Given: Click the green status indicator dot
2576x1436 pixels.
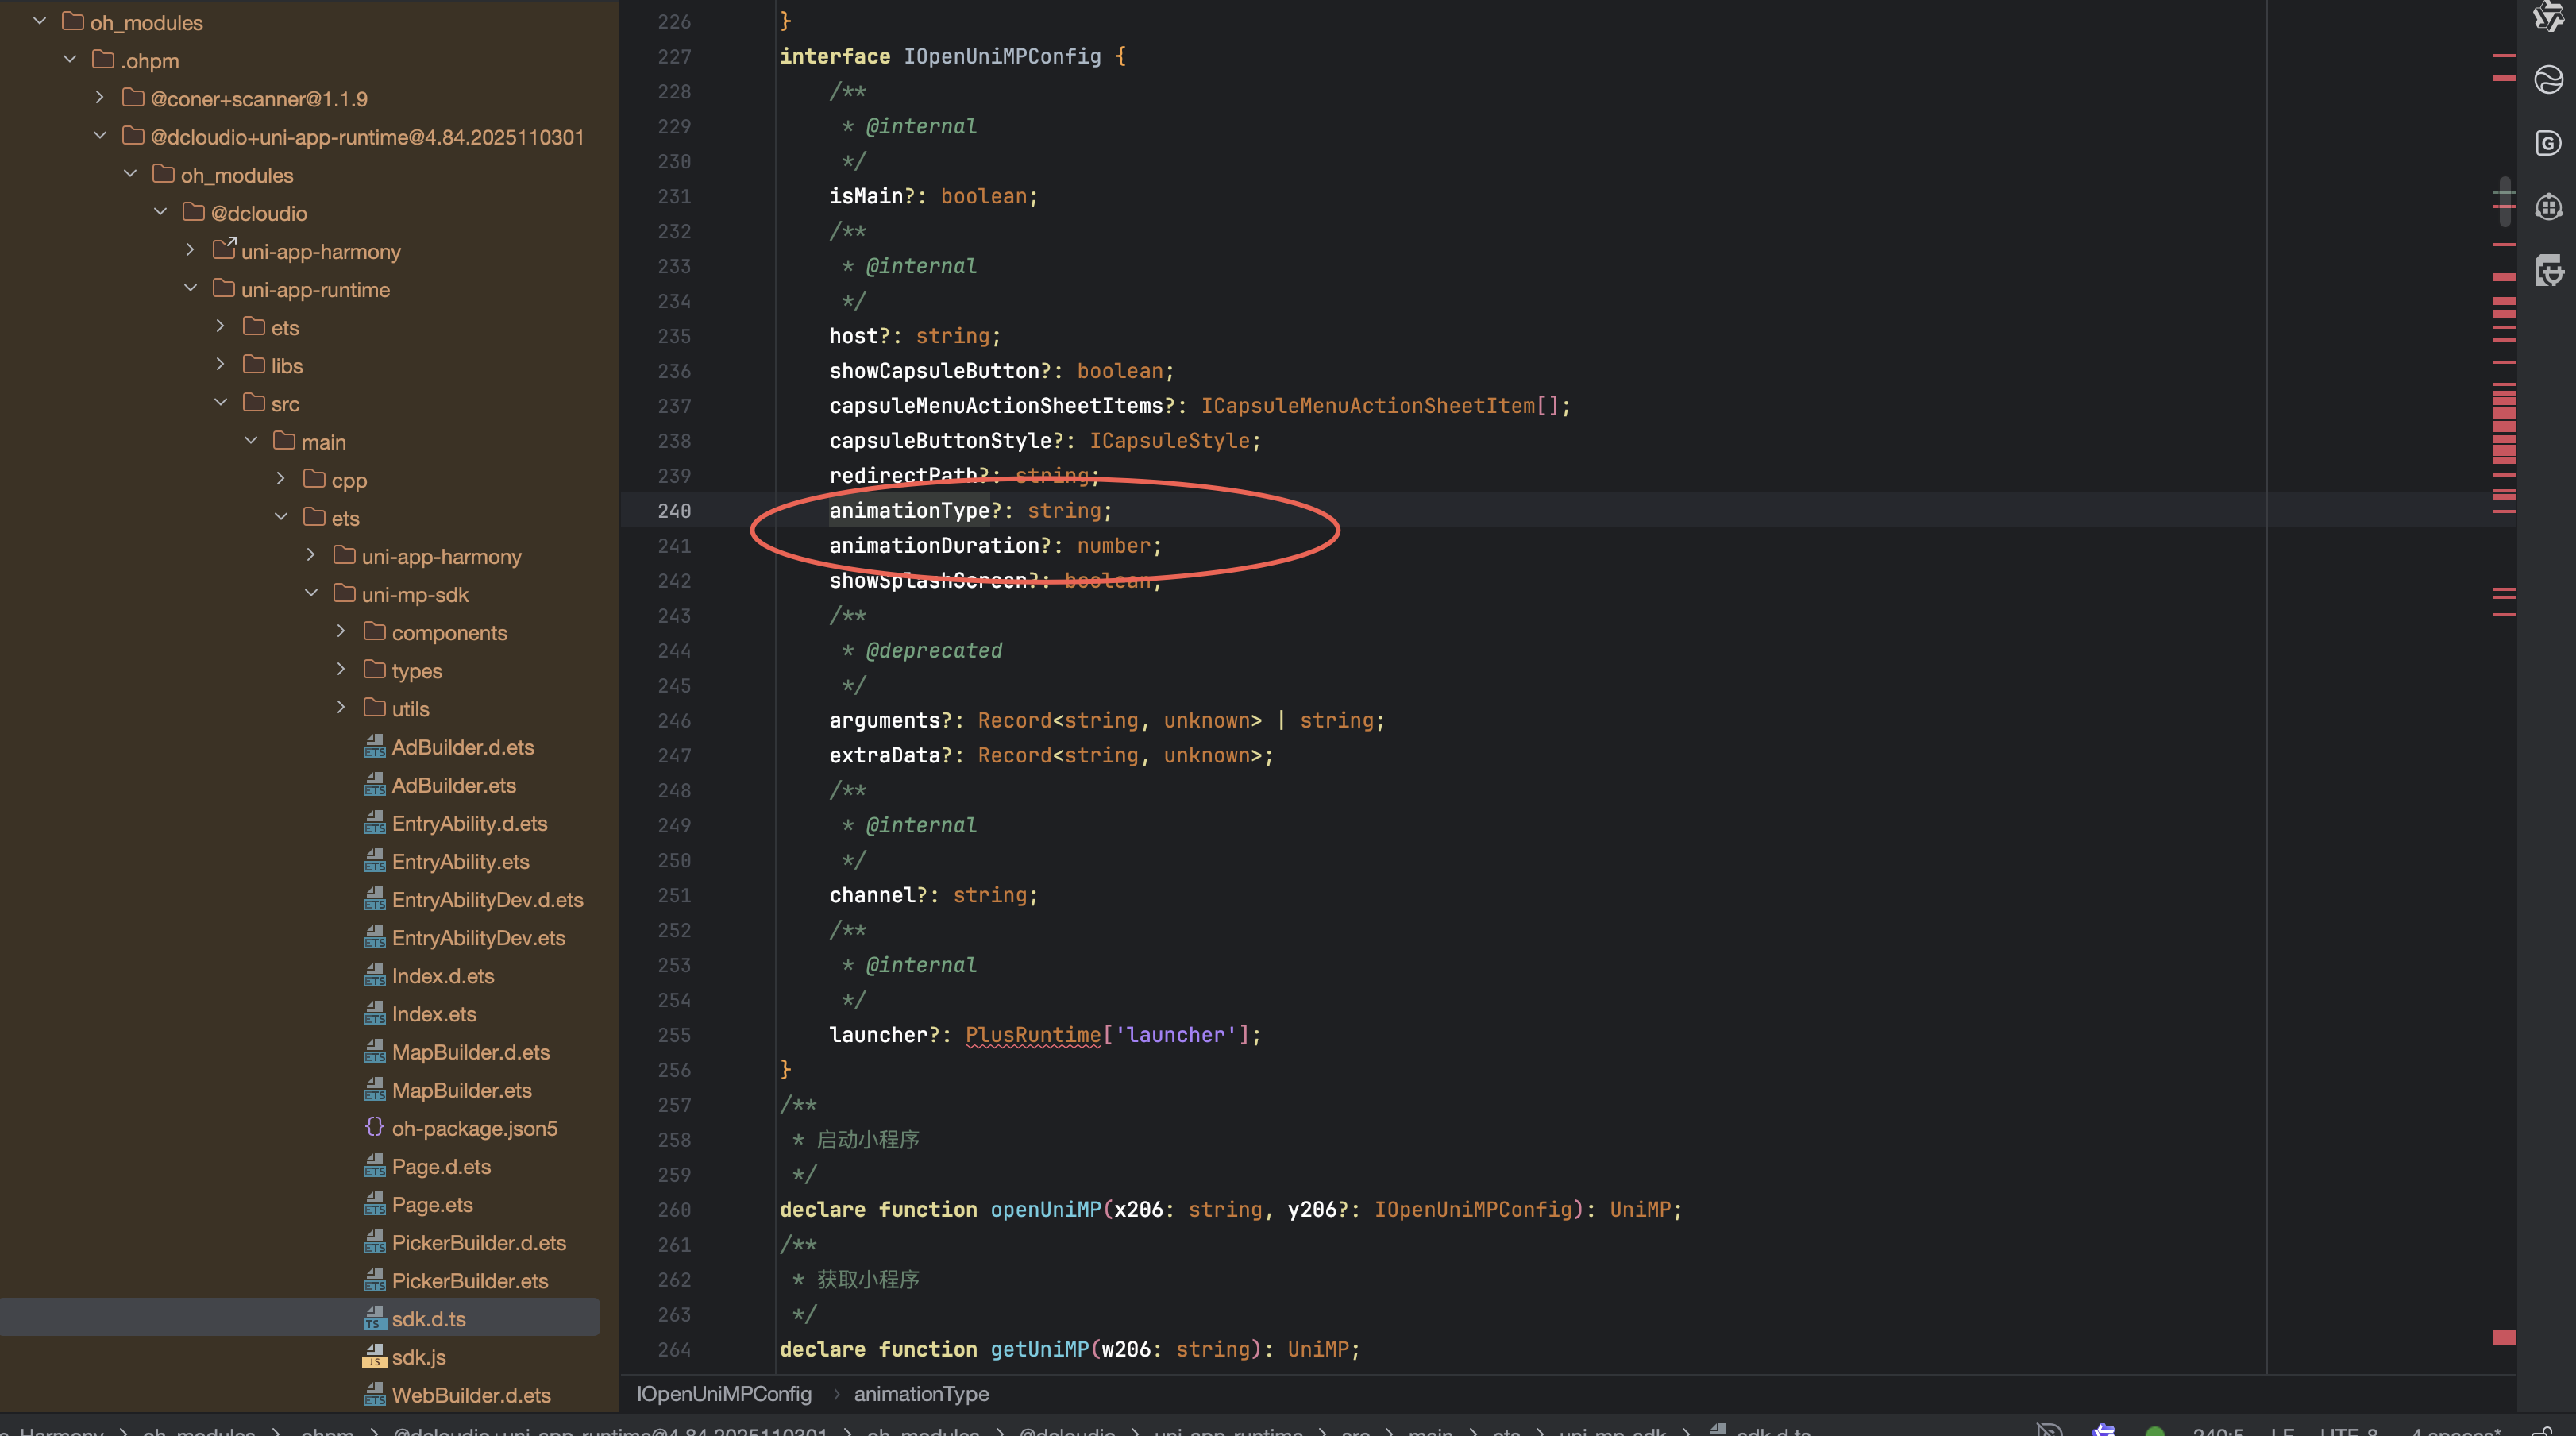Looking at the screenshot, I should (x=2155, y=1431).
